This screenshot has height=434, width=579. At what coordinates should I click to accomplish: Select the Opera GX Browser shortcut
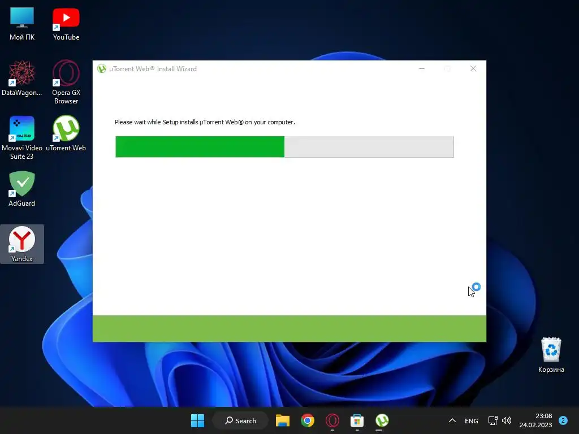[66, 83]
